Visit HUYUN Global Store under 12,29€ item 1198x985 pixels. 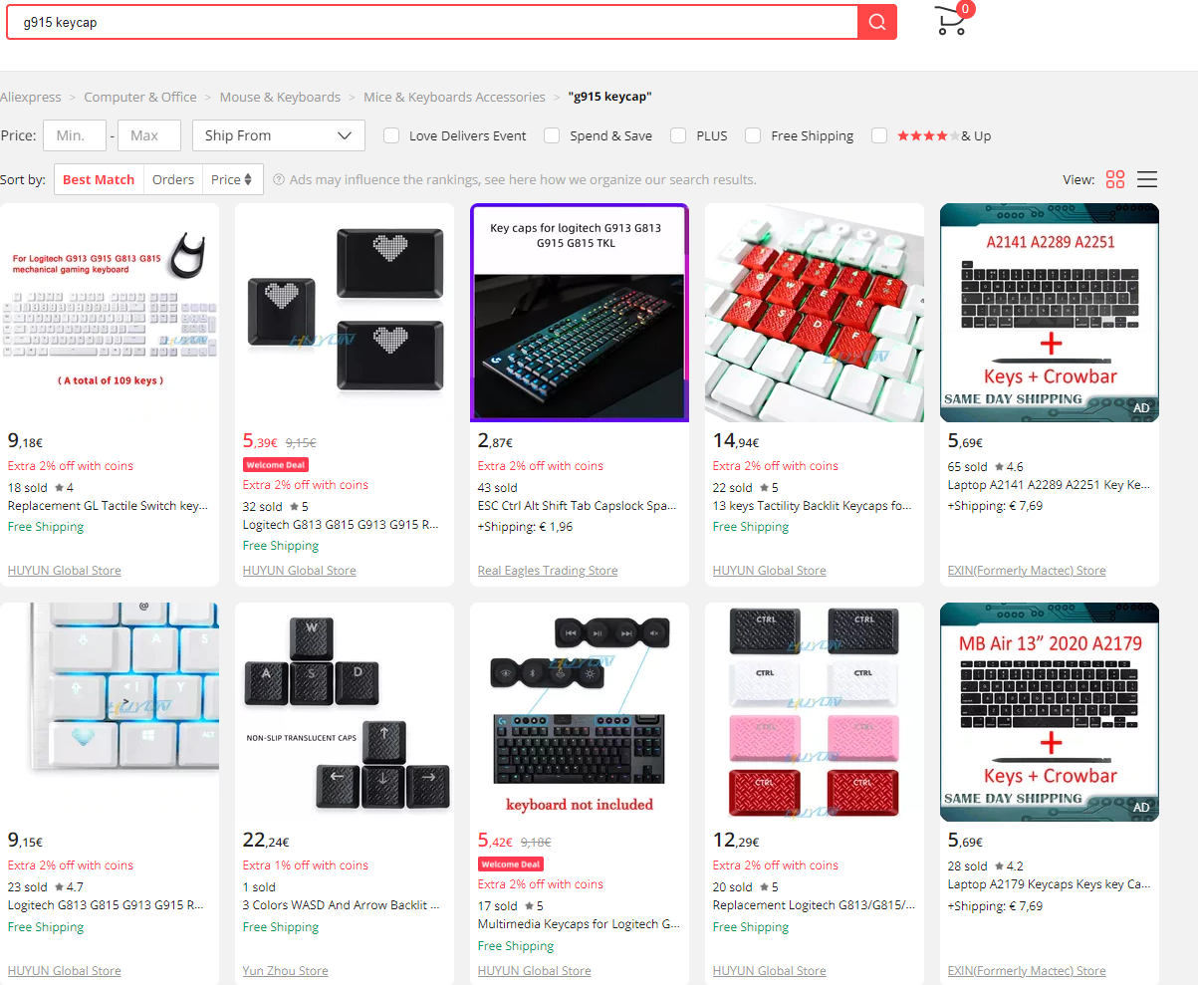click(x=770, y=971)
